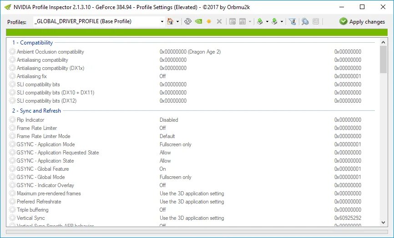Collapse the 2 - Sync and Refresh section header
The height and width of the screenshot is (238, 394).
pos(37,111)
